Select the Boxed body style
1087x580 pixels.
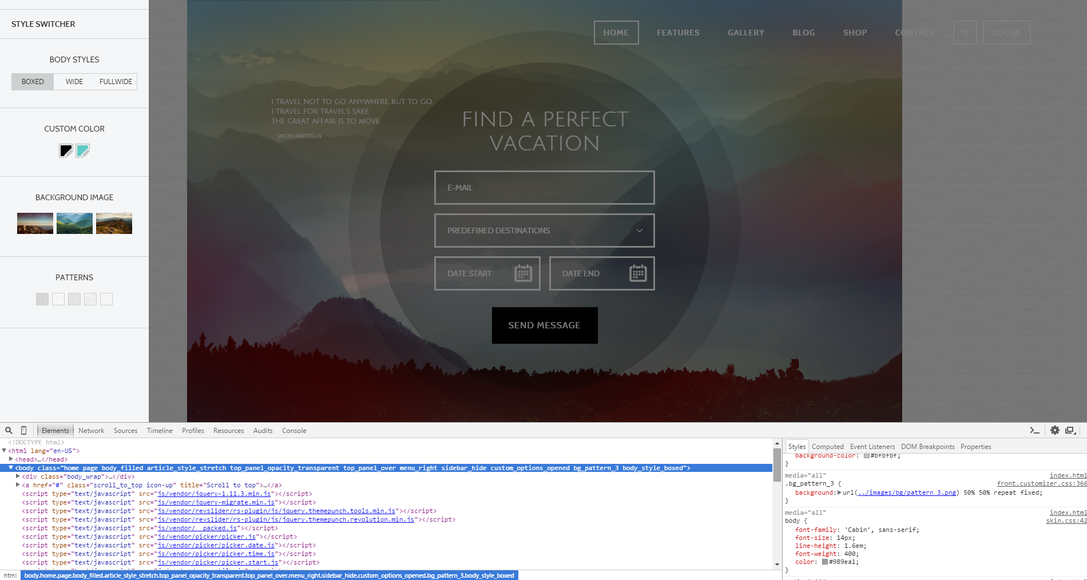click(x=33, y=82)
